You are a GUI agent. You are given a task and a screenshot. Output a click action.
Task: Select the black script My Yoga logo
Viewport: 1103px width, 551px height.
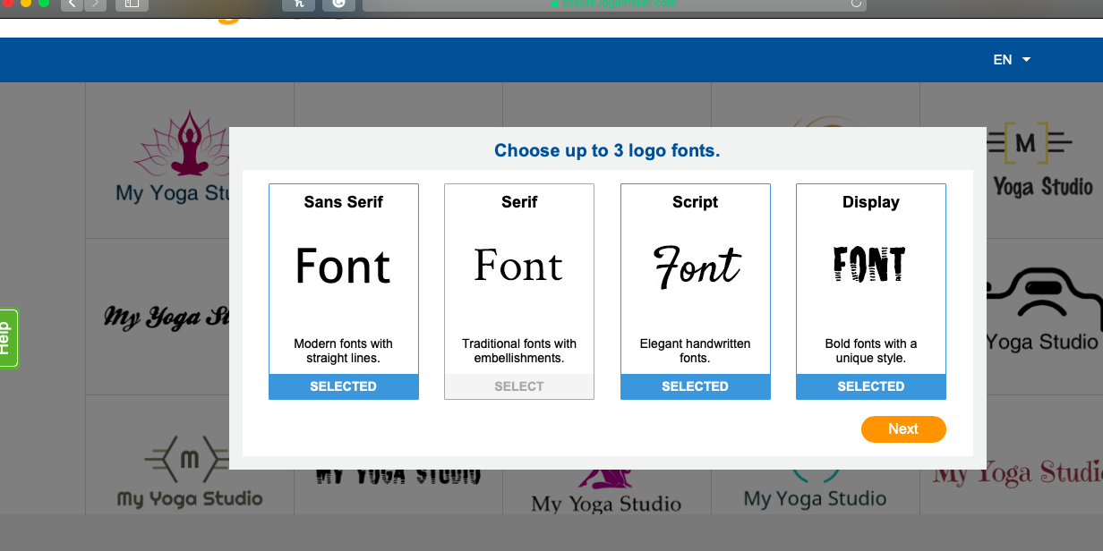tap(166, 317)
